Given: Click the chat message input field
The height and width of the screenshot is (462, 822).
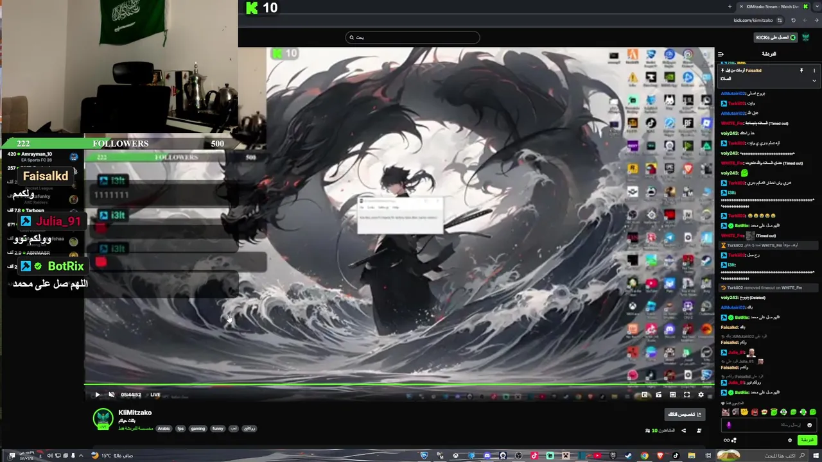Looking at the screenshot, I should pos(769,425).
